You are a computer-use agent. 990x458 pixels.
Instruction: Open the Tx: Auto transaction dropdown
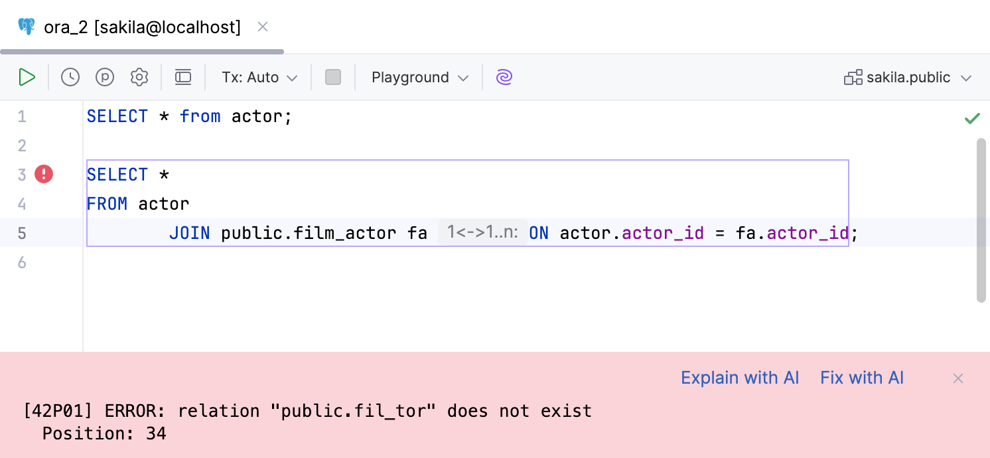(257, 77)
